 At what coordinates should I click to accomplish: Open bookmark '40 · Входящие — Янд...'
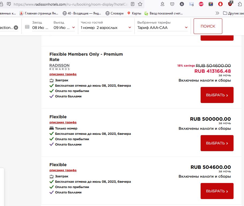[x=82, y=13]
